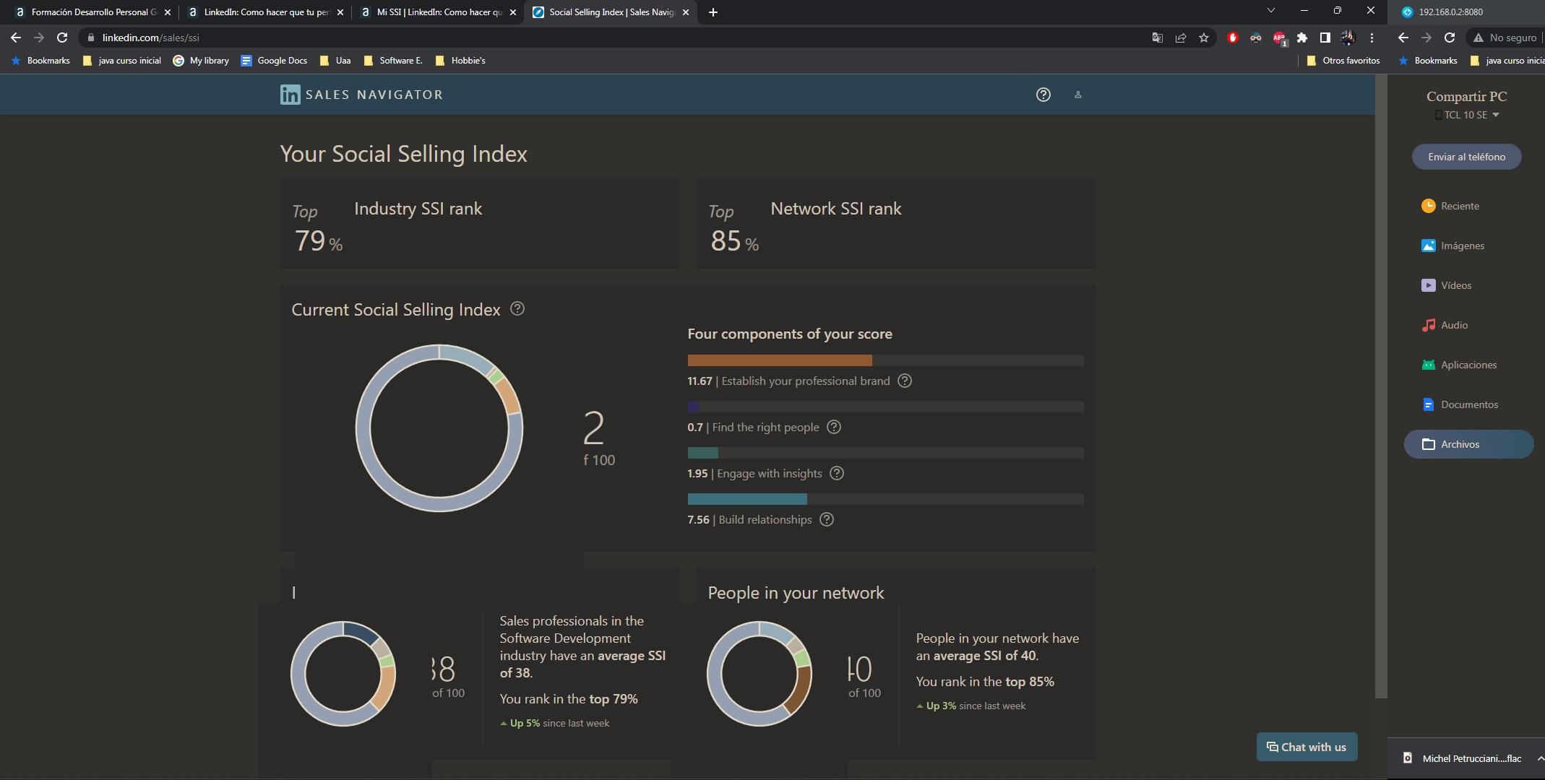The width and height of the screenshot is (1545, 780).
Task: Open the Uaa bookmark folder
Action: (335, 61)
